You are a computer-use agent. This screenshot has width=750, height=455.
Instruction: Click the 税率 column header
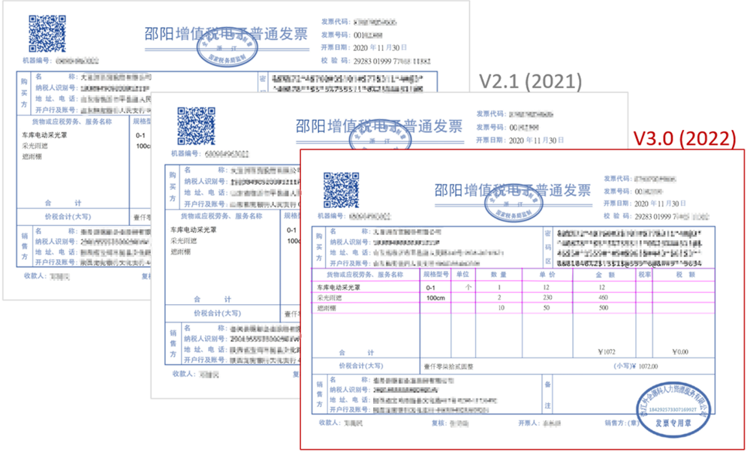[645, 275]
